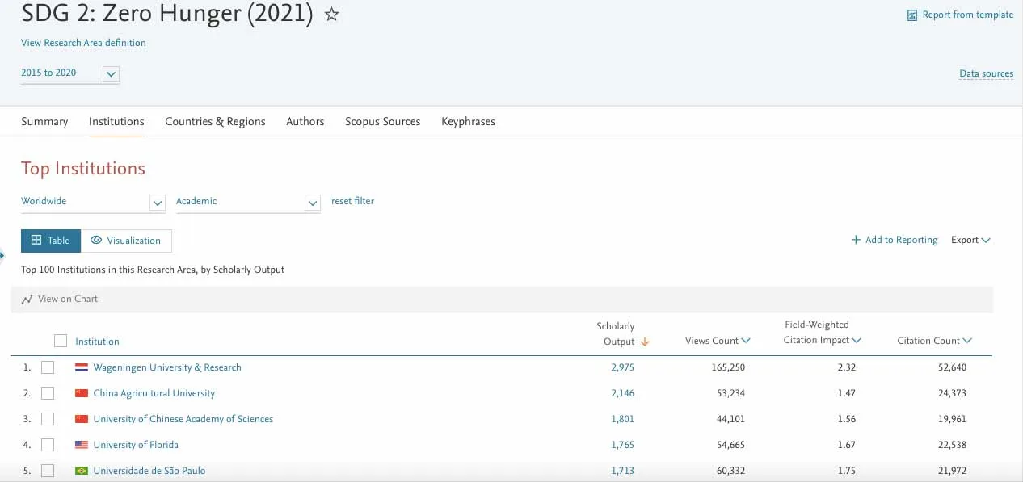Click citation impact value 2.32
The height and width of the screenshot is (482, 1023).
click(x=847, y=367)
